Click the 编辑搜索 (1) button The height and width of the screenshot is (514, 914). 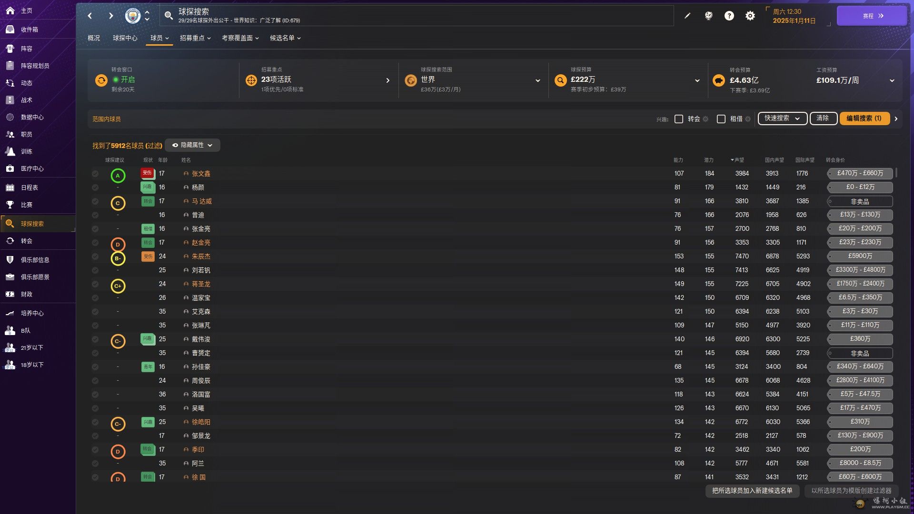coord(864,119)
